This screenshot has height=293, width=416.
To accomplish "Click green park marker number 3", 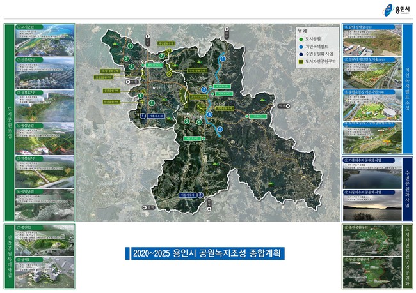I will click(x=131, y=66).
